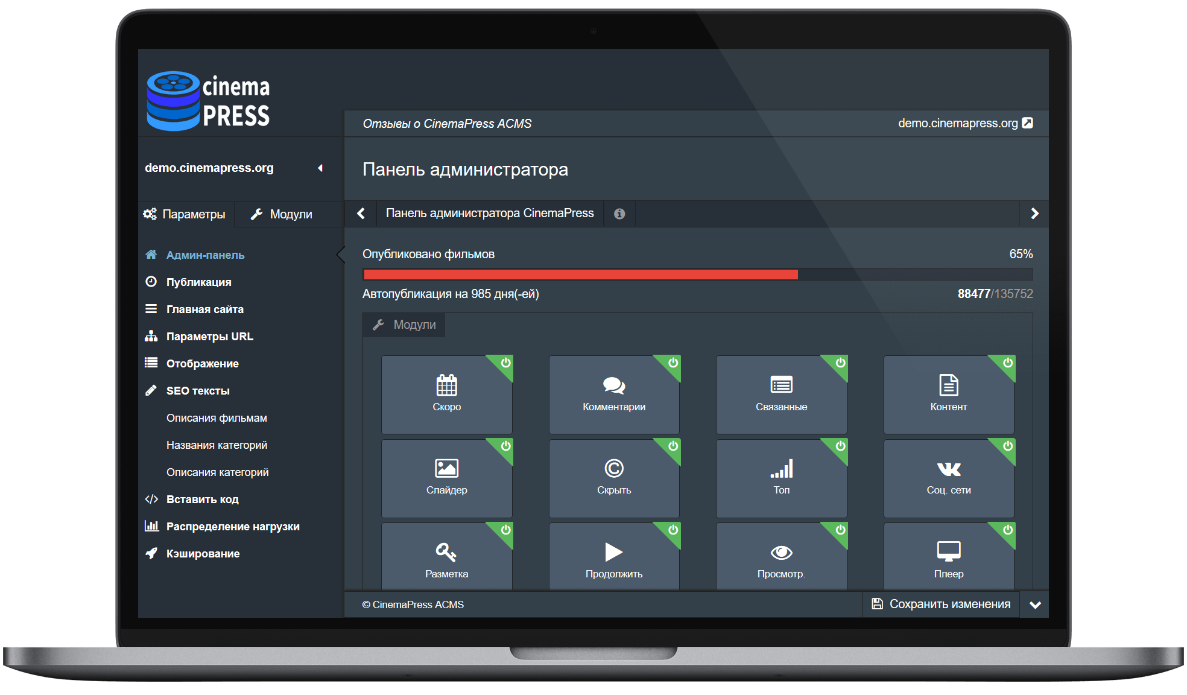Toggle power switch on Контент module
The width and height of the screenshot is (1187, 695).
[1008, 363]
